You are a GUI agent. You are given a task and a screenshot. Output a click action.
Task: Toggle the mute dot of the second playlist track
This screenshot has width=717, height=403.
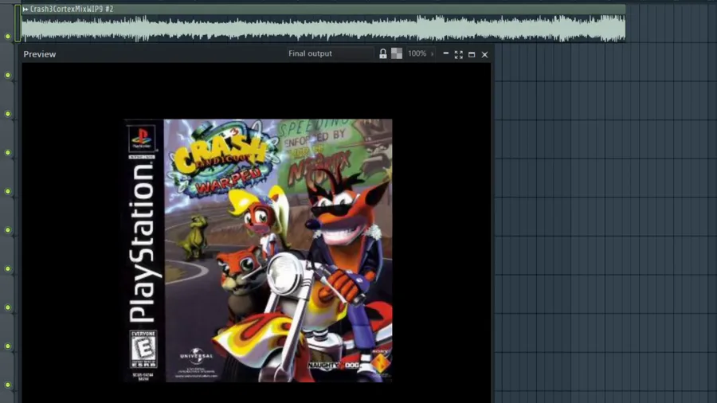[8, 75]
